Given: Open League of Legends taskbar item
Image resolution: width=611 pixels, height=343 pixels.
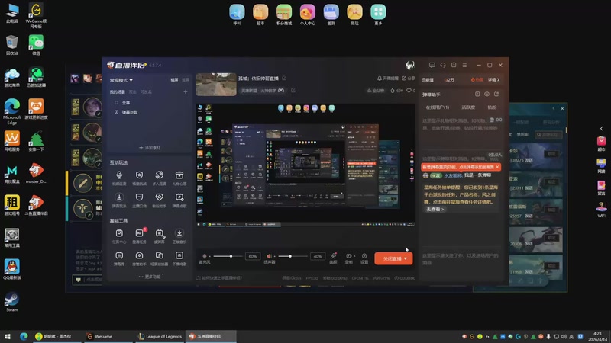Looking at the screenshot, I should pos(160,336).
